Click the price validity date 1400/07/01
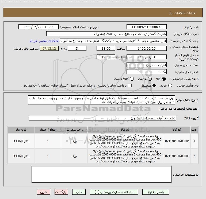The image size is (206, 199). (147, 57)
